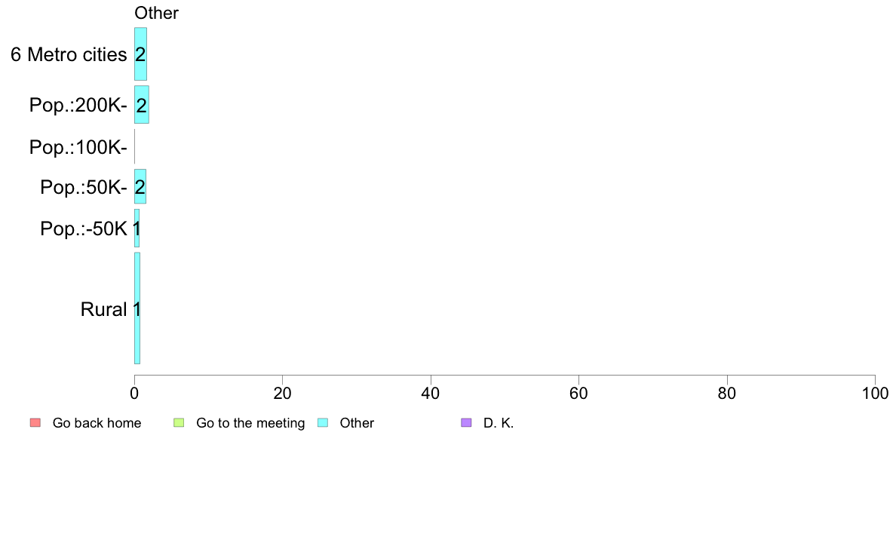This screenshot has width=896, height=555.
Task: Click the 100 tick on the x-axis
Action: [875, 393]
